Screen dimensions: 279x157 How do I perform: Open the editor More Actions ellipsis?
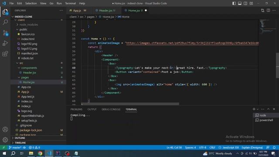click(x=274, y=10)
